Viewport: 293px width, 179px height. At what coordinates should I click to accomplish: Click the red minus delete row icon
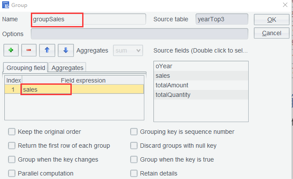point(29,50)
